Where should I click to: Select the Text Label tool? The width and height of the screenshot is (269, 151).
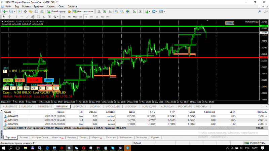[x=49, y=17]
